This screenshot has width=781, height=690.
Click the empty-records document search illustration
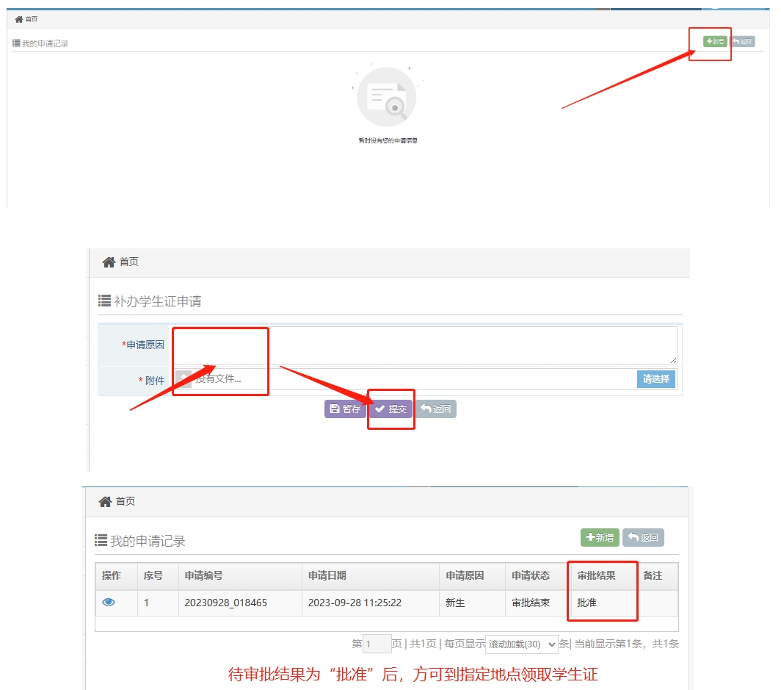click(386, 97)
